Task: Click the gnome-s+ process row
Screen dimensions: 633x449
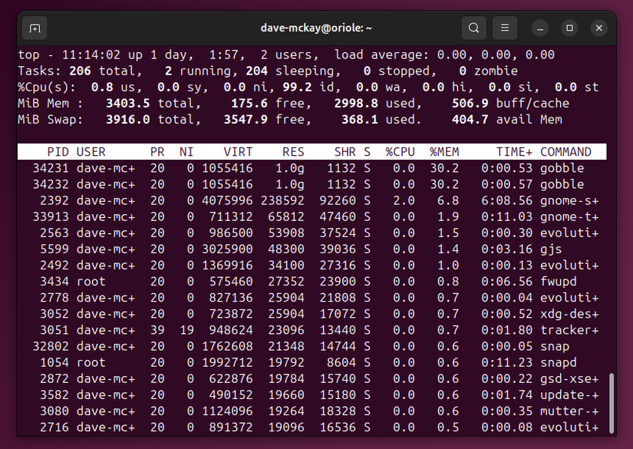Action: point(307,200)
